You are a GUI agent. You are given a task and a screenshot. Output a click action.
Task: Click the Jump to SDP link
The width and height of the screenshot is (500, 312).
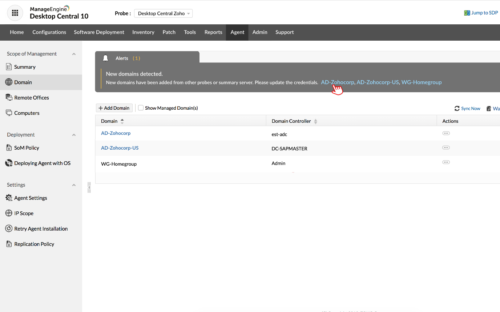pyautogui.click(x=485, y=13)
